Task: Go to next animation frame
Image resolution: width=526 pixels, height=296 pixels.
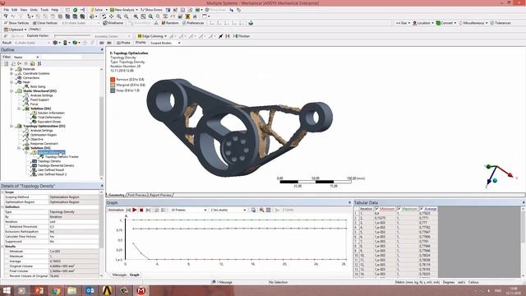Action: point(148,210)
